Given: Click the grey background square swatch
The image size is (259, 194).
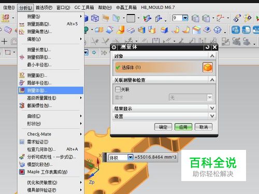Looking at the screenshot, I should pos(131,18).
